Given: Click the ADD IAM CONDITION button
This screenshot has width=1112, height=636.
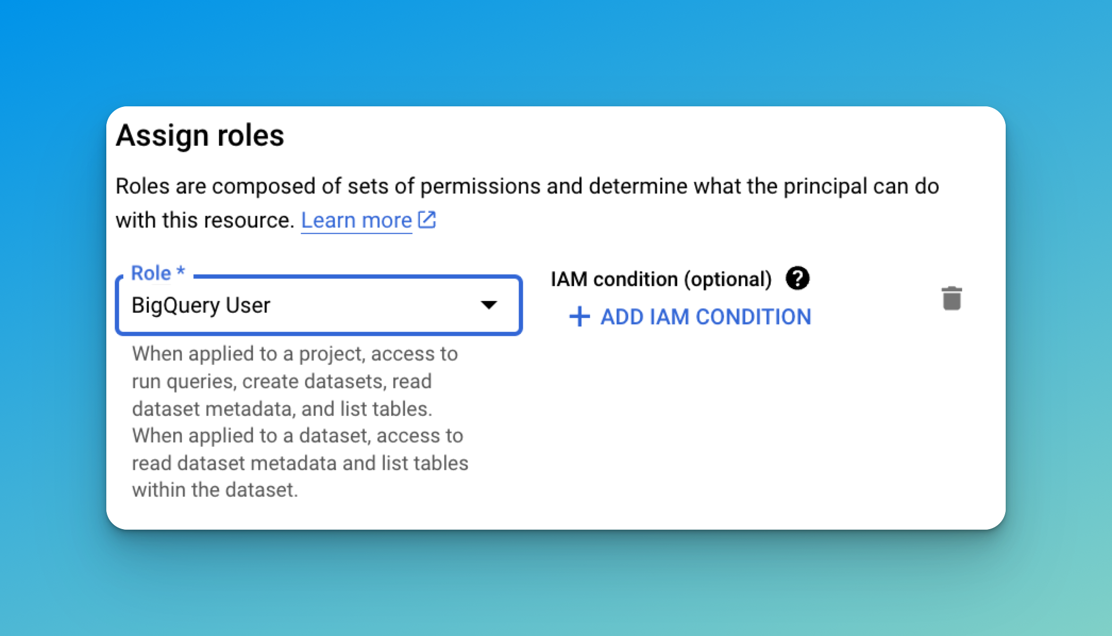Looking at the screenshot, I should click(x=690, y=317).
